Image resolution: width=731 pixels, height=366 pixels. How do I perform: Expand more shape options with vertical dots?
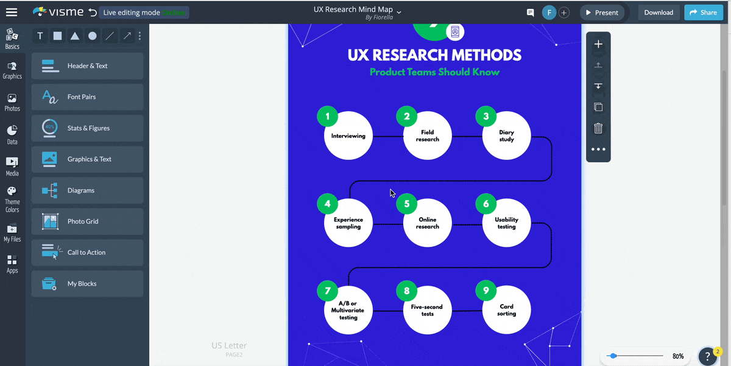pyautogui.click(x=139, y=36)
